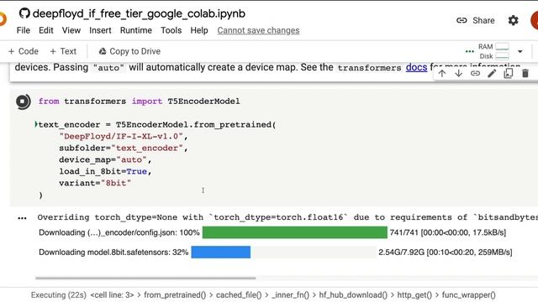The height and width of the screenshot is (302, 538).
Task: Click the device_map="auto" code line
Action: click(x=105, y=159)
